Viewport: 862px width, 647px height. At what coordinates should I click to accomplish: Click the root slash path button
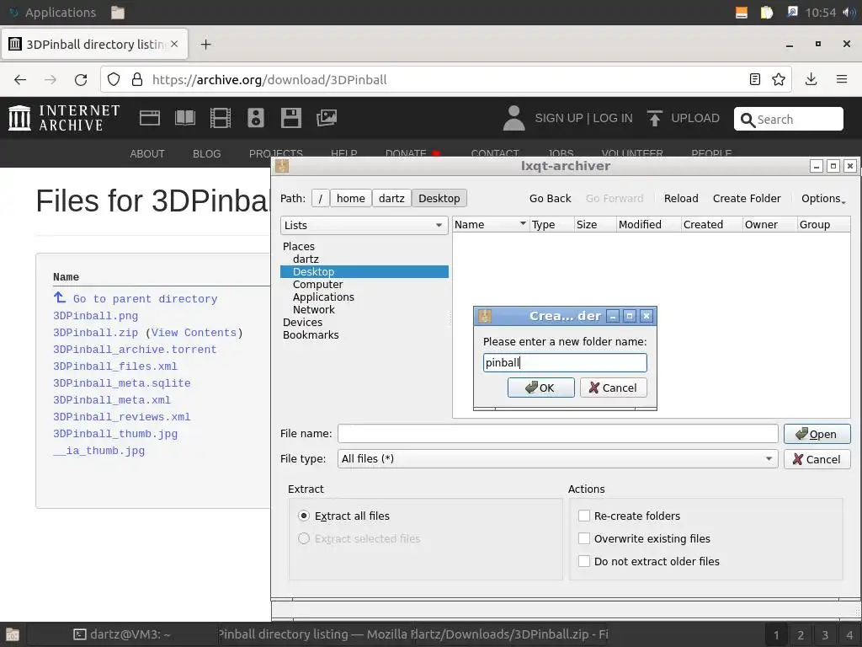click(321, 199)
